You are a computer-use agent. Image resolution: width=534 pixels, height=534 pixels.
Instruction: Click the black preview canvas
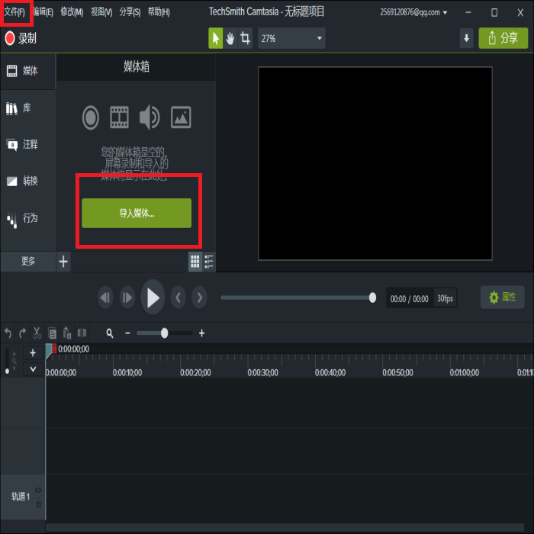pos(375,163)
